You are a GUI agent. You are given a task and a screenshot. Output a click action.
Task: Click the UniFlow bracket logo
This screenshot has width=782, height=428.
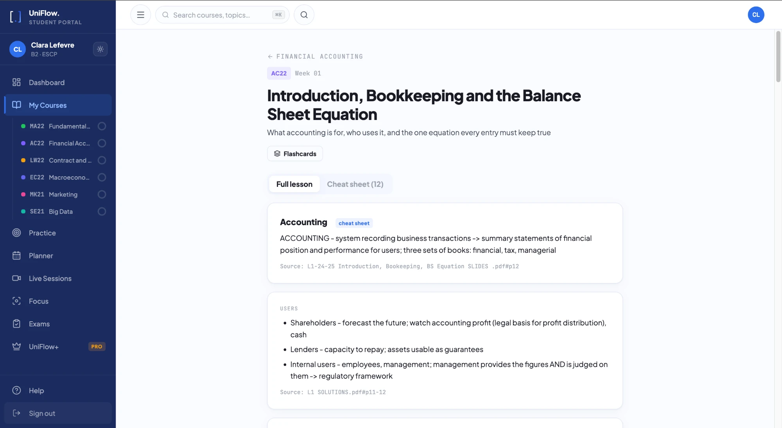15,17
